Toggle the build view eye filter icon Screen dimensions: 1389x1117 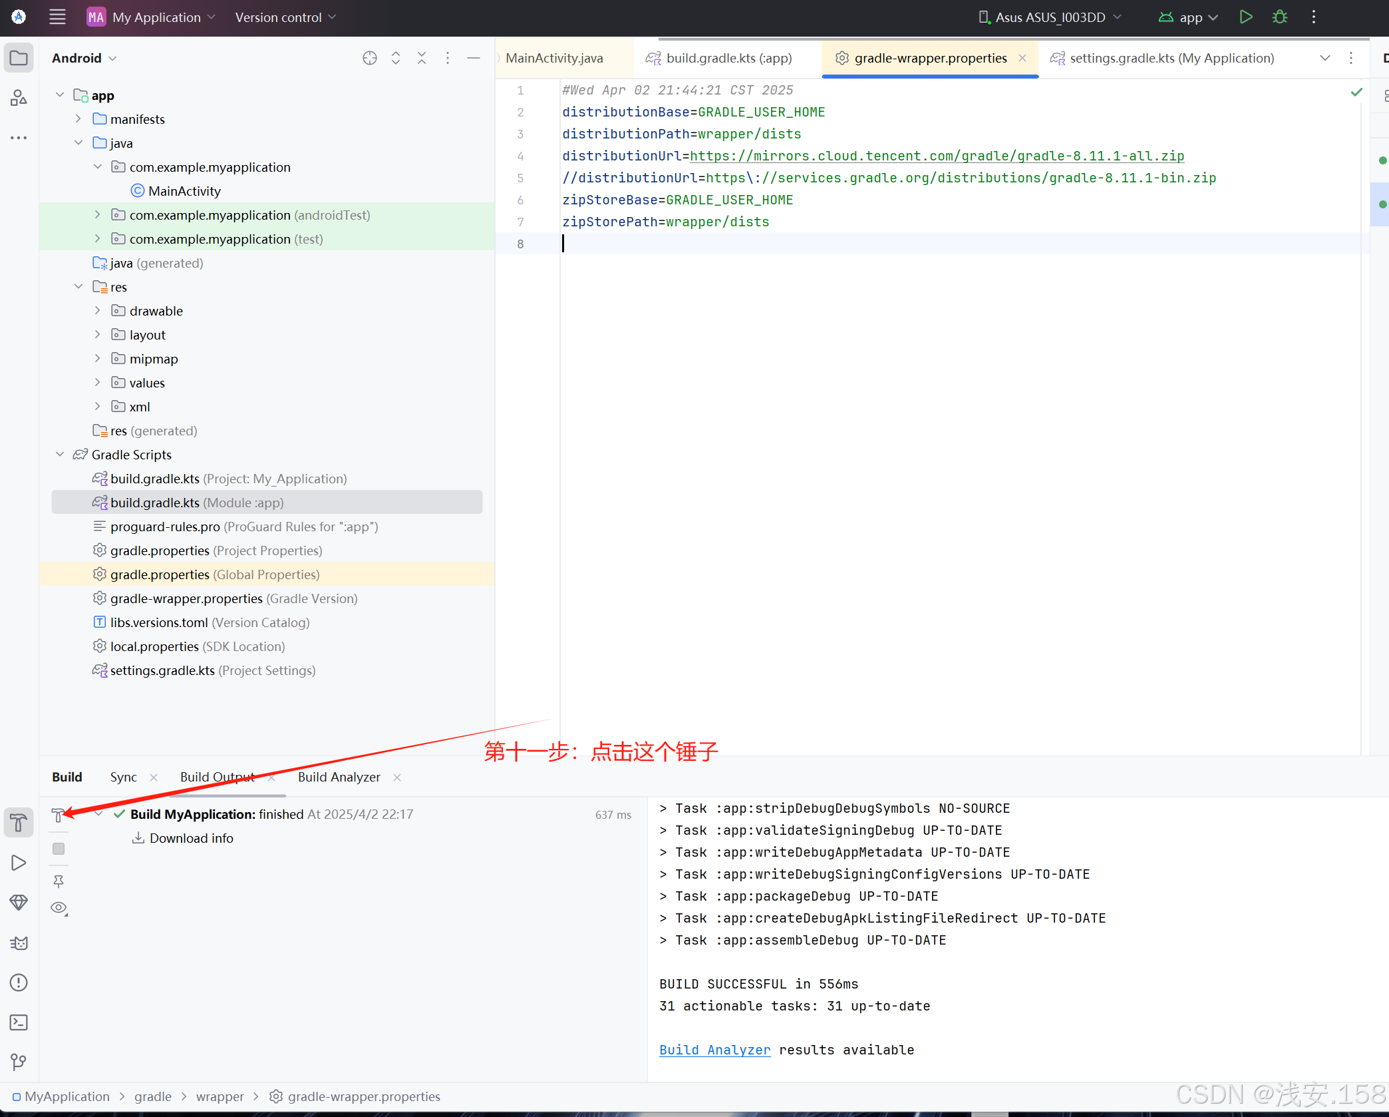[x=59, y=908]
